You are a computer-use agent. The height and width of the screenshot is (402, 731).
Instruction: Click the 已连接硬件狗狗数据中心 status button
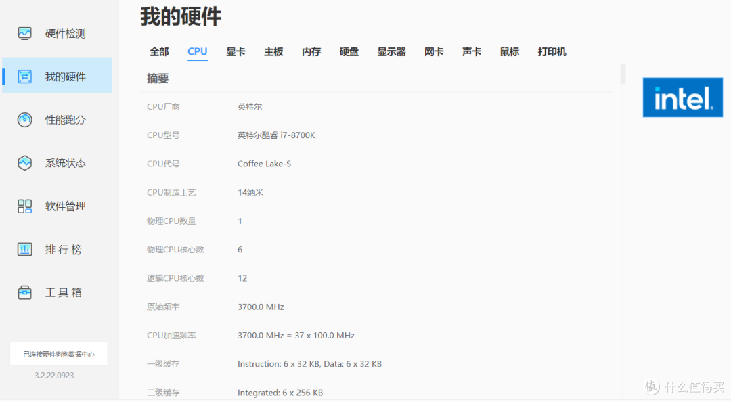[x=58, y=353]
